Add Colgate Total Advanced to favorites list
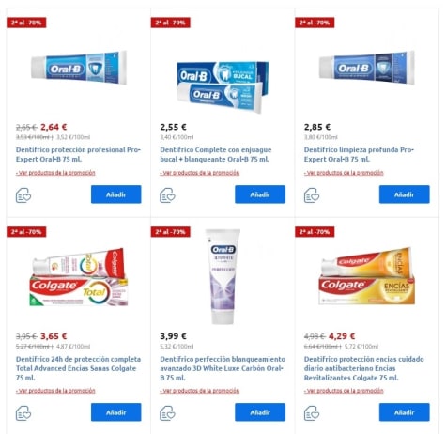 [23, 413]
